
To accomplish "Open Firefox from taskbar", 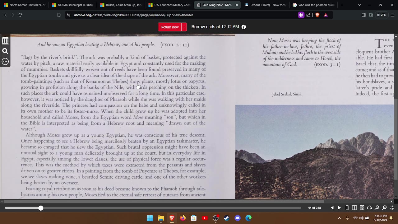I will tap(183, 218).
